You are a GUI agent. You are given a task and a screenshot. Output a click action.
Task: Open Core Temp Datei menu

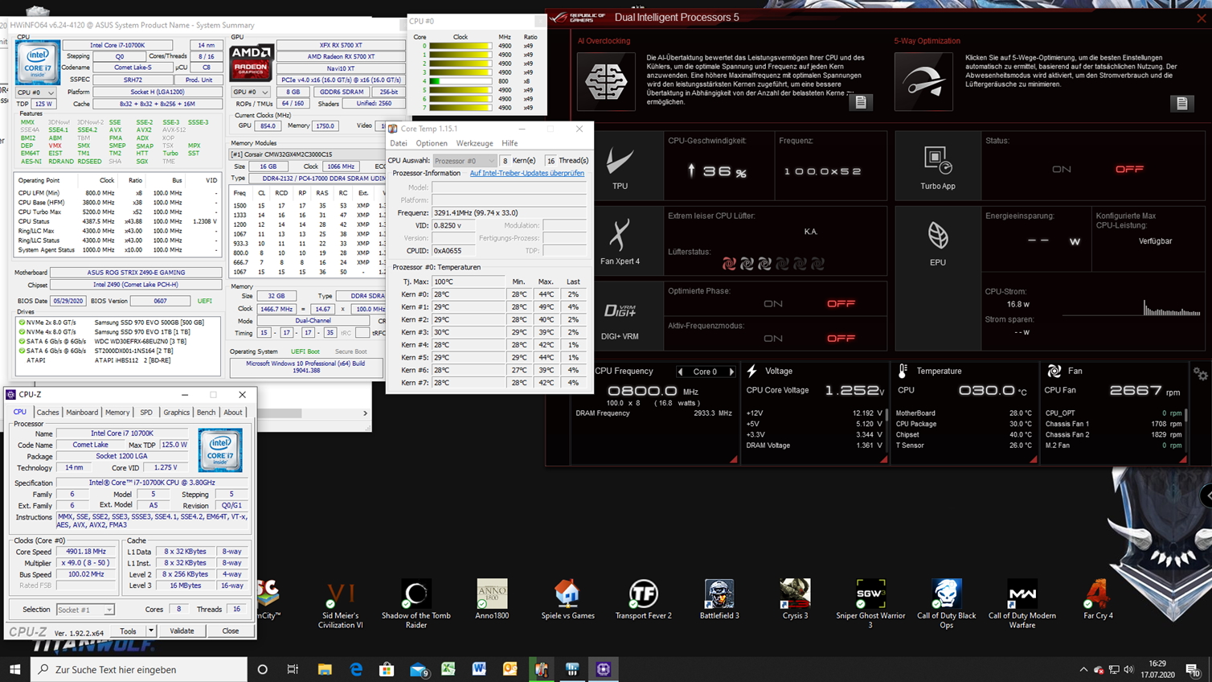pos(399,143)
